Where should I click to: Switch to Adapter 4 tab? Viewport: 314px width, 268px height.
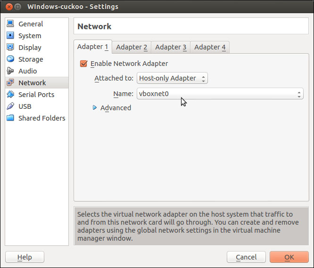[x=210, y=47]
